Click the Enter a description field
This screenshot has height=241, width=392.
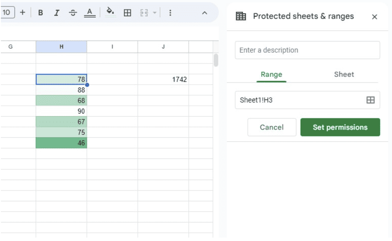(307, 50)
